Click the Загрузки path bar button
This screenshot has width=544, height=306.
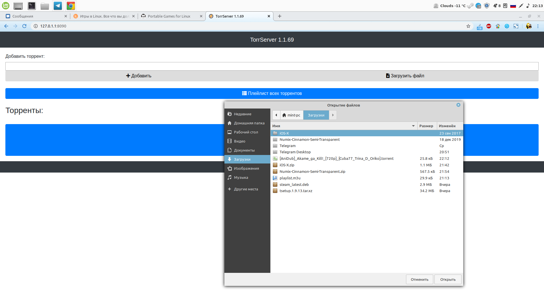(x=316, y=115)
